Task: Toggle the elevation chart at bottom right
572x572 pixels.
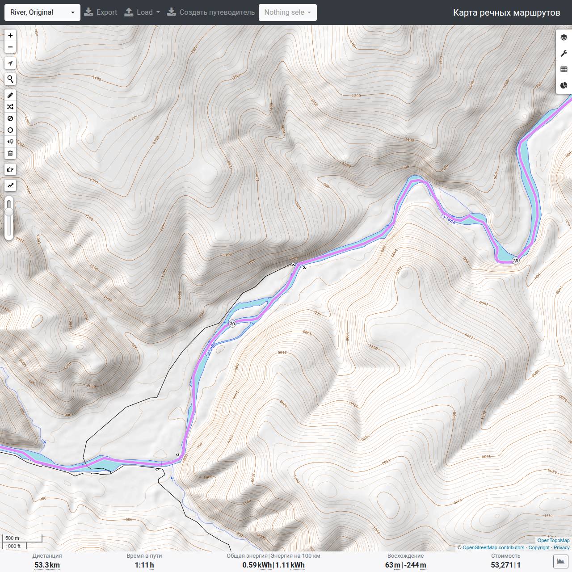Action: tap(560, 561)
